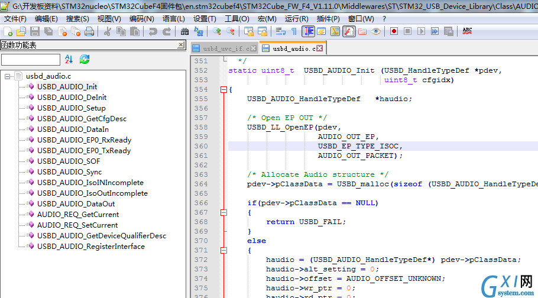Open the 搜索(S) menu
This screenshot has width=538, height=298.
click(77, 19)
